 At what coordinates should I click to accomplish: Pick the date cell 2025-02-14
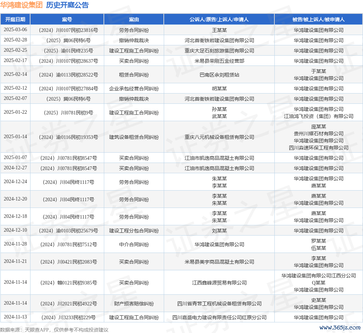click(x=15, y=74)
